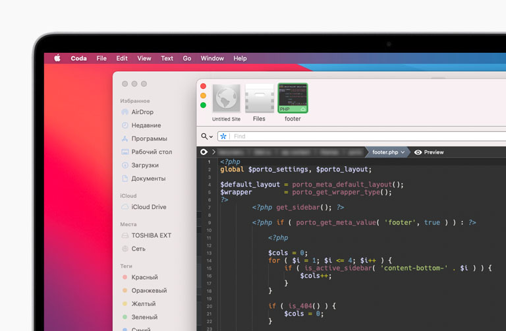Click the Документы document icon
Viewport: 506px width, 331px height.
(x=125, y=178)
